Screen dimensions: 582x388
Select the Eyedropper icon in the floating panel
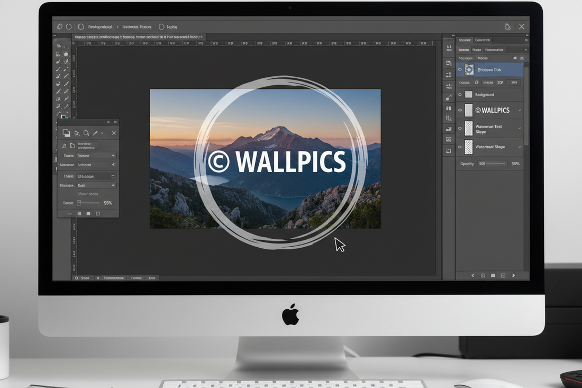(x=95, y=133)
